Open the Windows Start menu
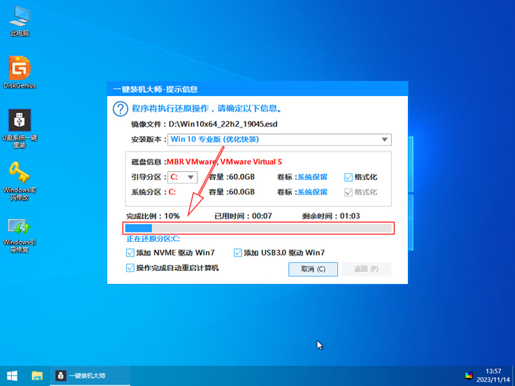The width and height of the screenshot is (515, 386). [12, 376]
